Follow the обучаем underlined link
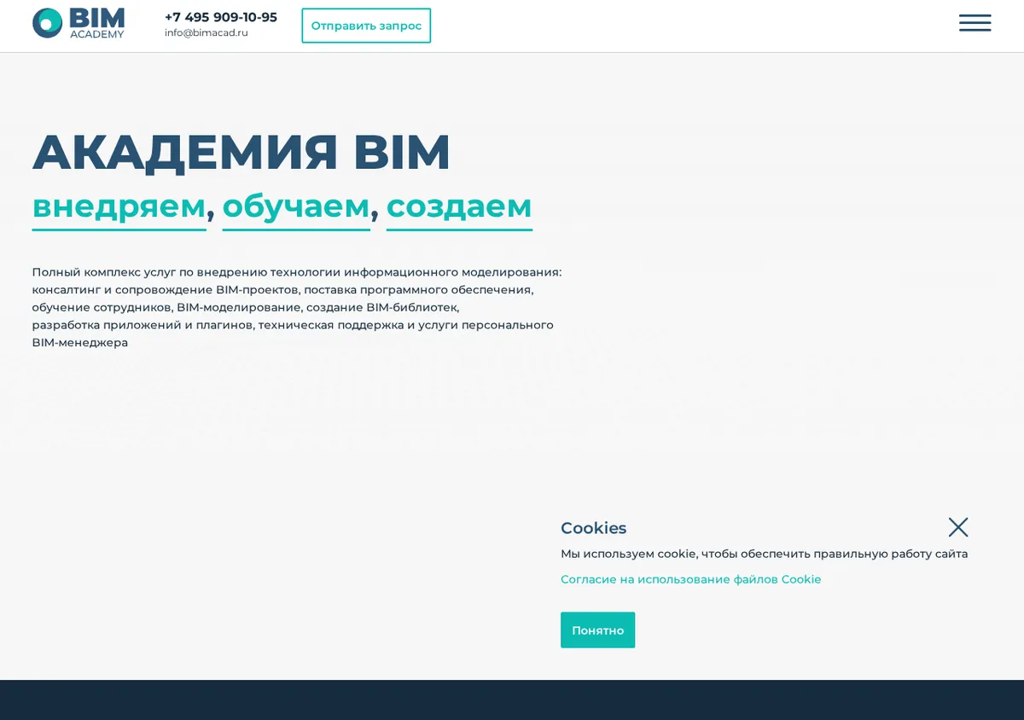1024x720 pixels. pos(296,207)
